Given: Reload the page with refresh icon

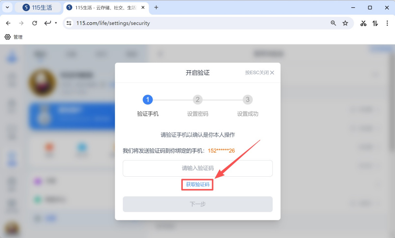Looking at the screenshot, I should click(x=35, y=23).
